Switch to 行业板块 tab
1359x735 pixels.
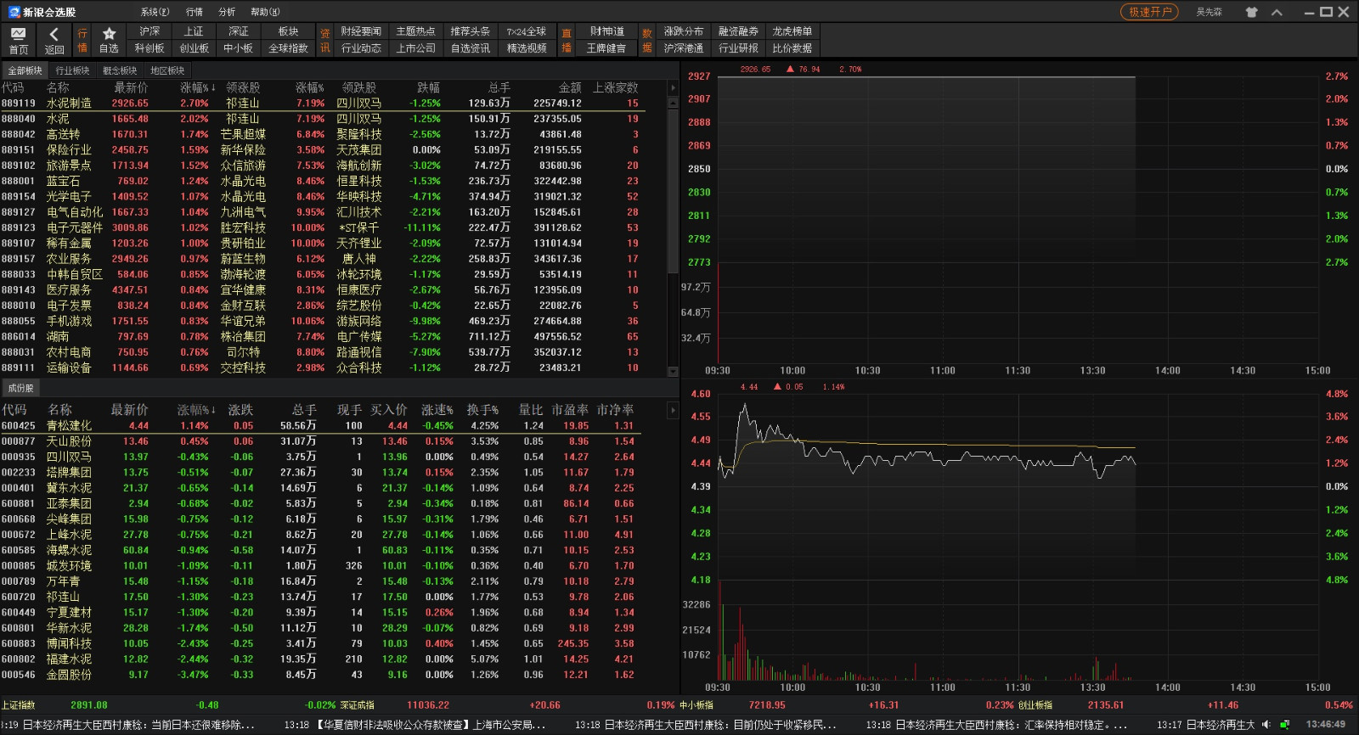[72, 70]
